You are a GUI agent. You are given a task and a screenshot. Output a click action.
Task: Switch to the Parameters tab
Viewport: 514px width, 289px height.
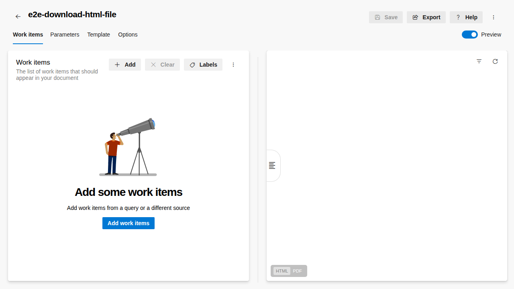[65, 35]
